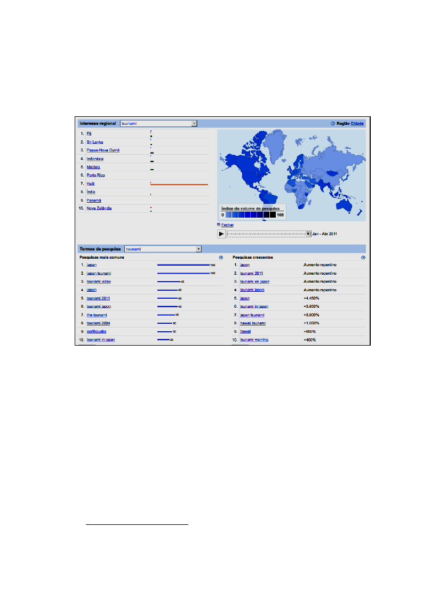Open the Sri Lanka region link
The width and height of the screenshot is (423, 599).
(x=95, y=142)
